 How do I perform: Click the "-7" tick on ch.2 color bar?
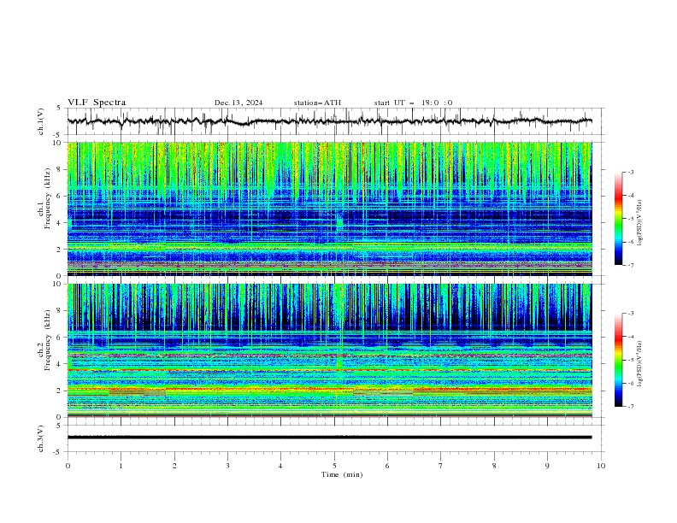[x=630, y=406]
